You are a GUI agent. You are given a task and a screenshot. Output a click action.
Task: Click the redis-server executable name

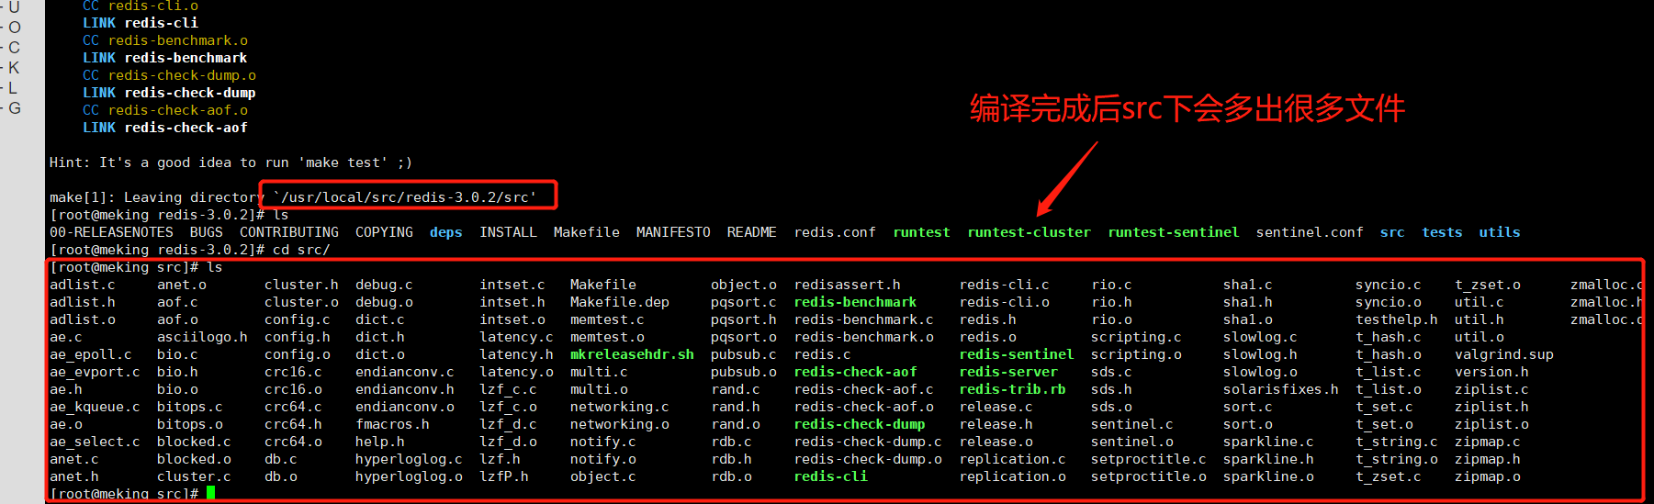click(x=1008, y=372)
